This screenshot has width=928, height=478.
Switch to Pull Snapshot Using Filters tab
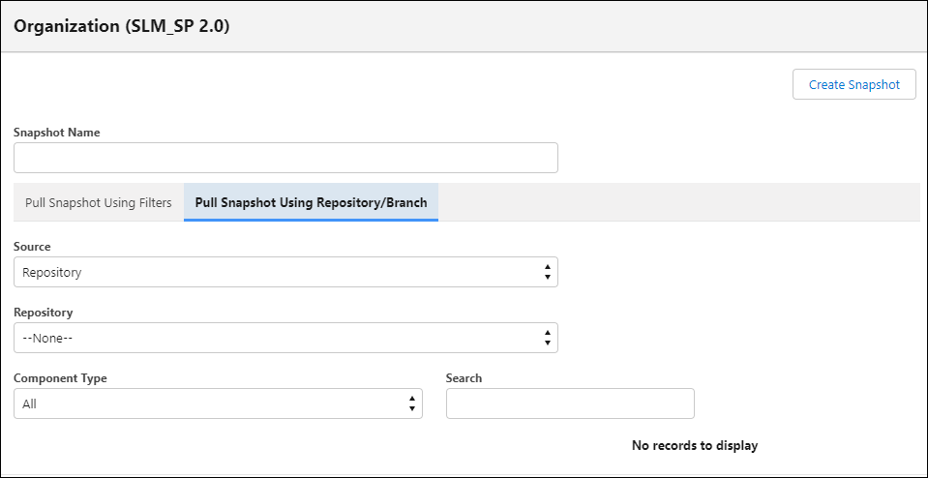point(99,202)
